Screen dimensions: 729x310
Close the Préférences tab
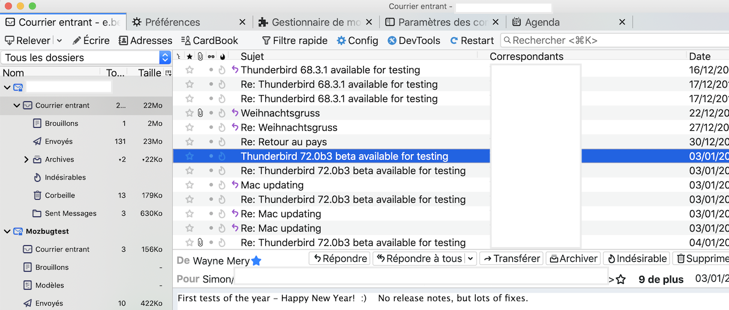click(x=242, y=22)
